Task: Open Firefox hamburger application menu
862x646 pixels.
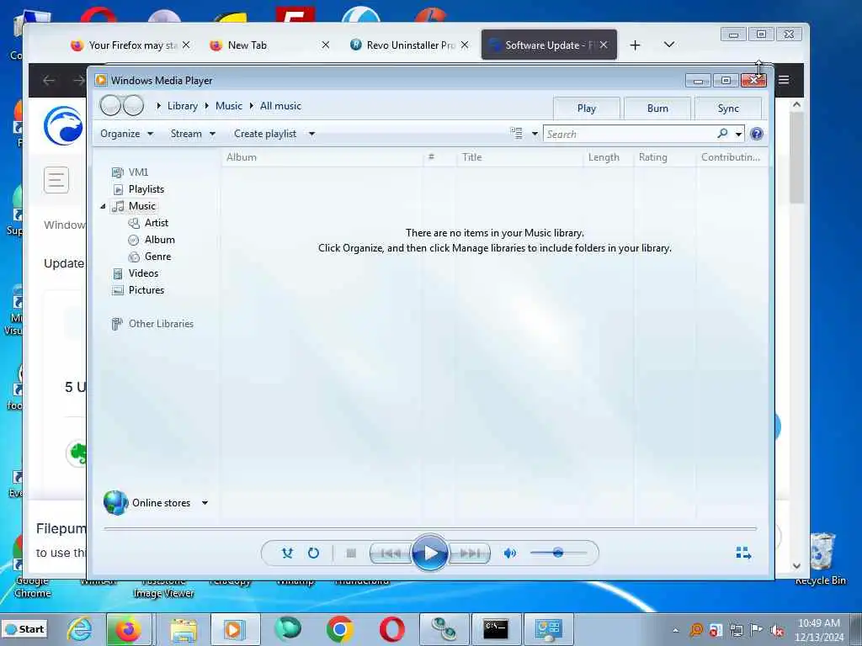Action: click(784, 80)
